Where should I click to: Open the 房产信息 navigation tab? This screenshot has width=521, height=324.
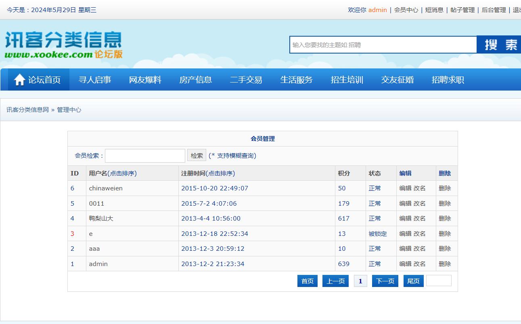[x=196, y=80]
